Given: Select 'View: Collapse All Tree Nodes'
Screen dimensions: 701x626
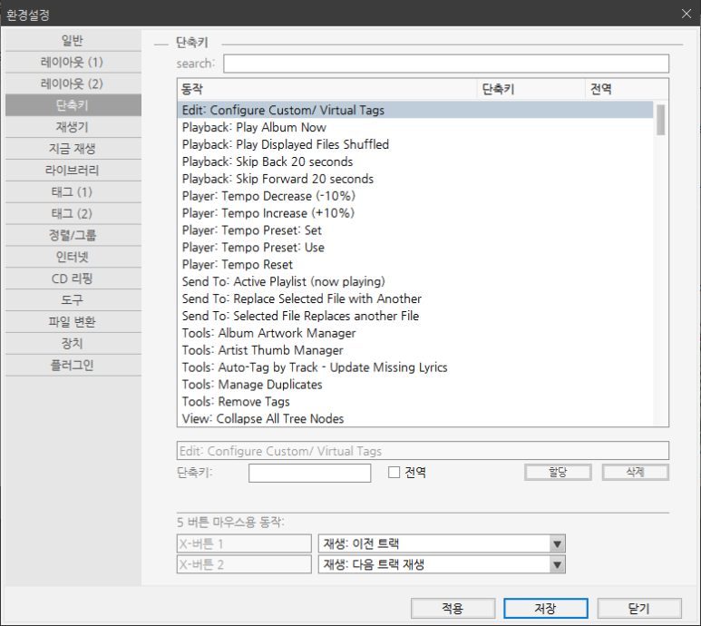Looking at the screenshot, I should tap(415, 418).
